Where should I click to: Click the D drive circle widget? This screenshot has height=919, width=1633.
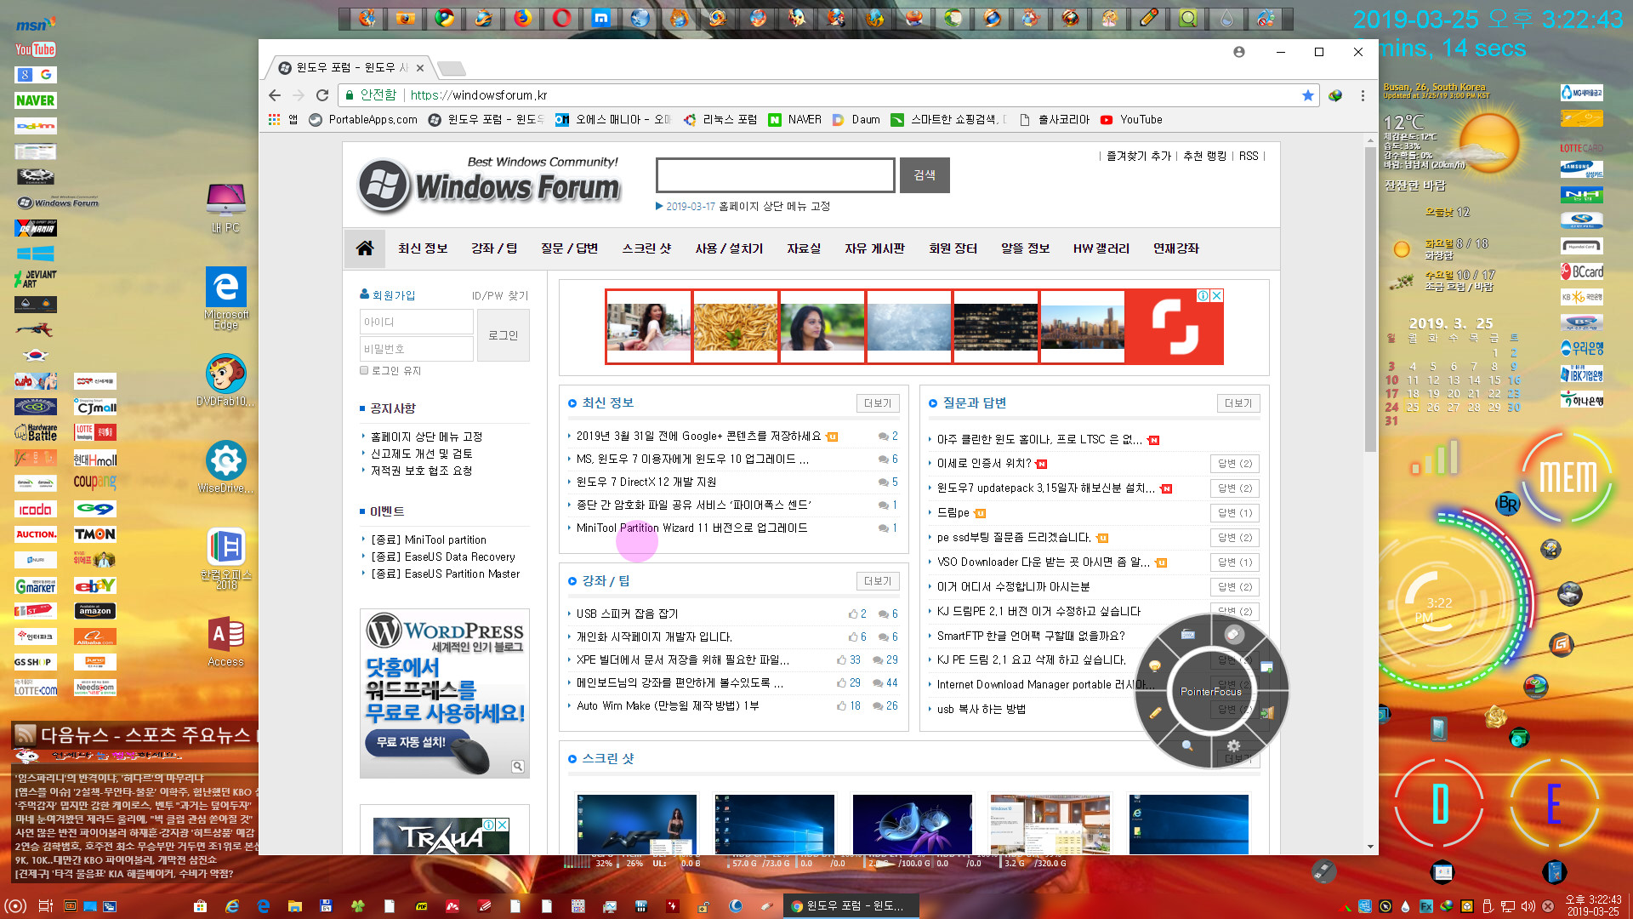(x=1440, y=803)
